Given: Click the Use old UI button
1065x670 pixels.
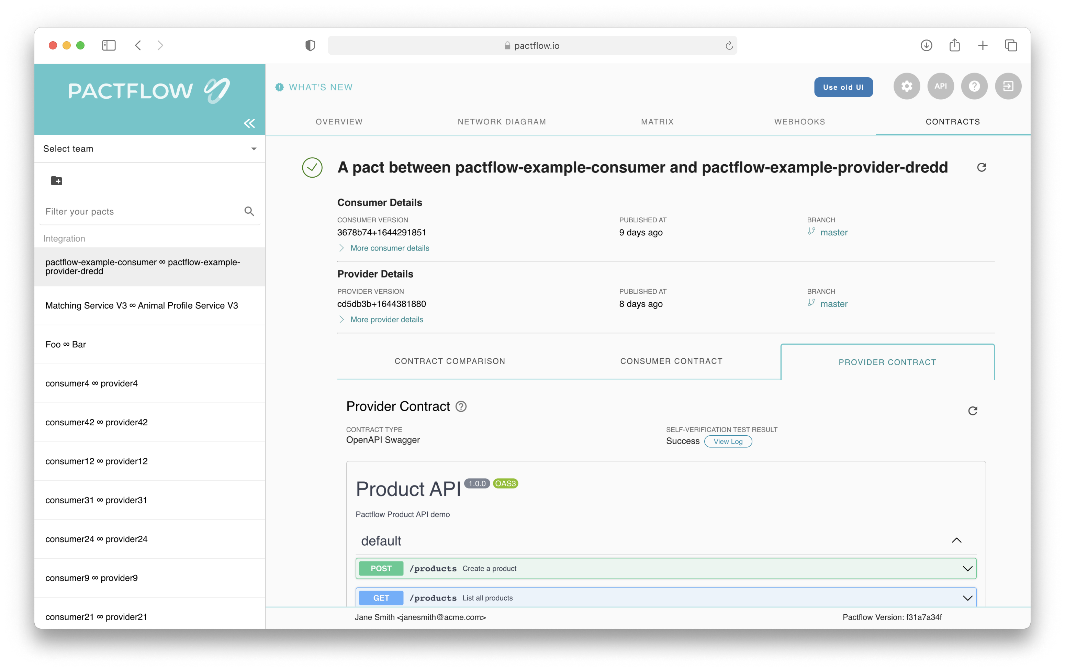Looking at the screenshot, I should pos(843,87).
